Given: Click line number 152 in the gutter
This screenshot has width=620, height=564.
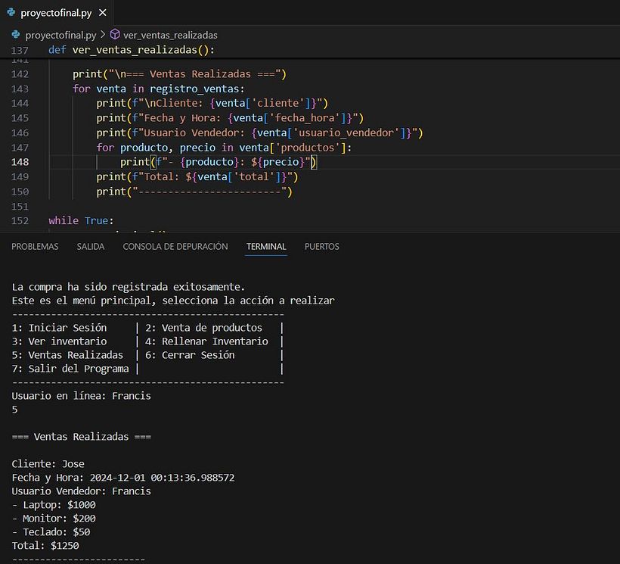Looking at the screenshot, I should 20,220.
